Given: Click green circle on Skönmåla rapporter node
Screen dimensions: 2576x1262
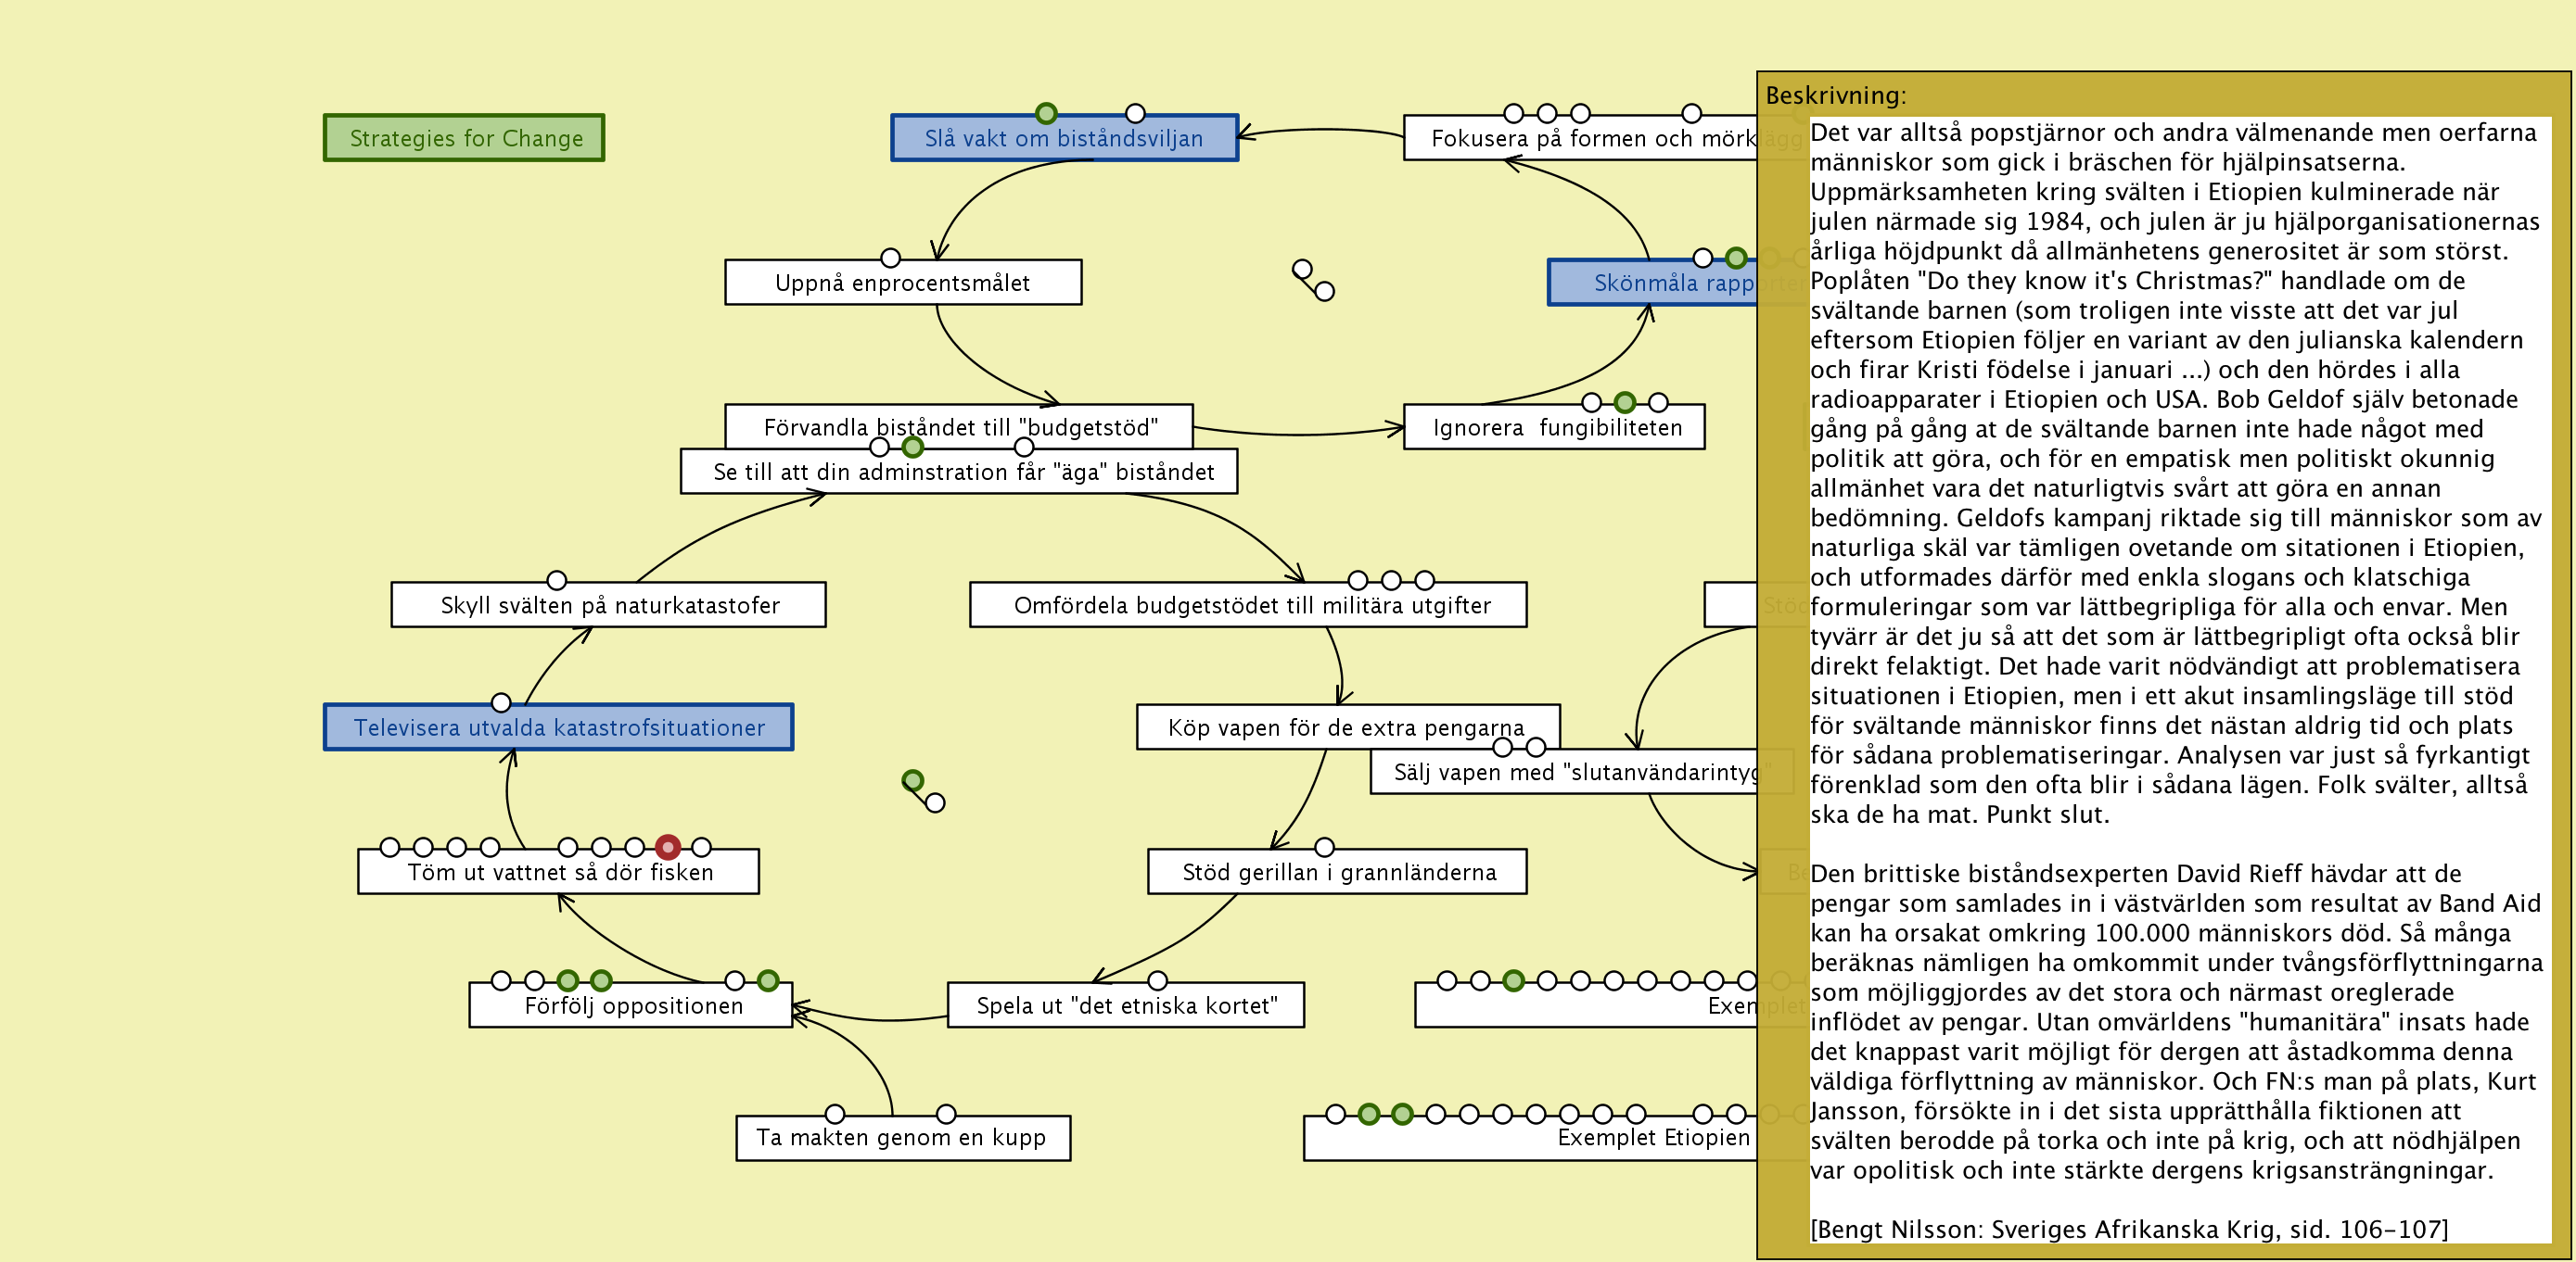Looking at the screenshot, I should (1736, 258).
